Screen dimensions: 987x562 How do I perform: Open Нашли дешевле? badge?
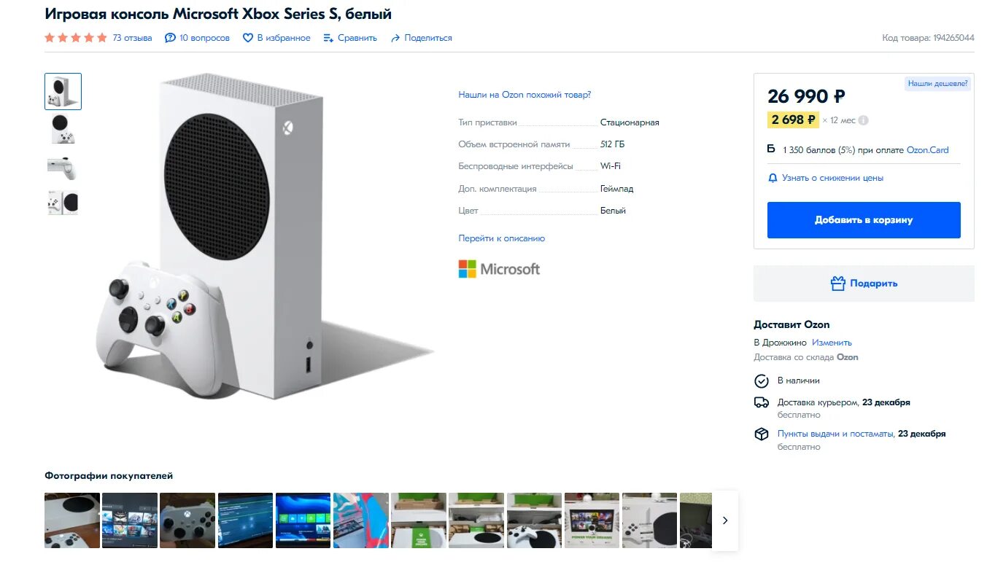[937, 84]
